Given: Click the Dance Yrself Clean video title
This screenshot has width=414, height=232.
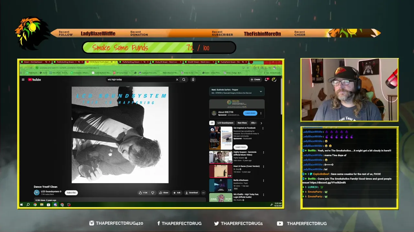Looking at the screenshot, I should pyautogui.click(x=46, y=187).
